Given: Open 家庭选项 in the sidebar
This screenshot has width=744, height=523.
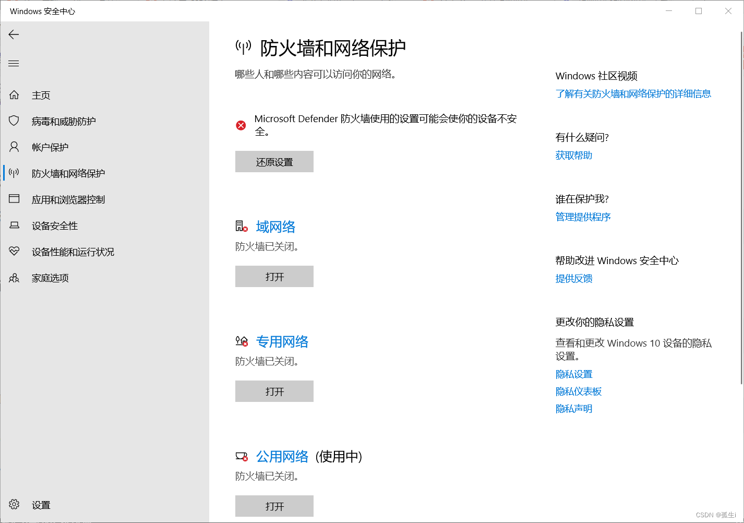Looking at the screenshot, I should click(104, 278).
